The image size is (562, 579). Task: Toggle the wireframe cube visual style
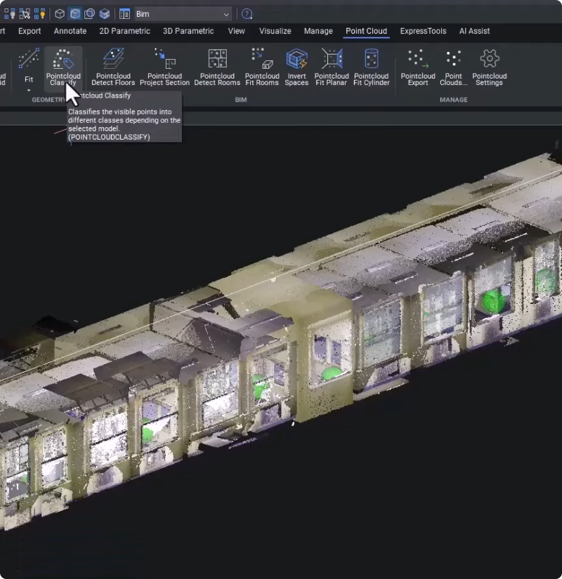coord(60,14)
